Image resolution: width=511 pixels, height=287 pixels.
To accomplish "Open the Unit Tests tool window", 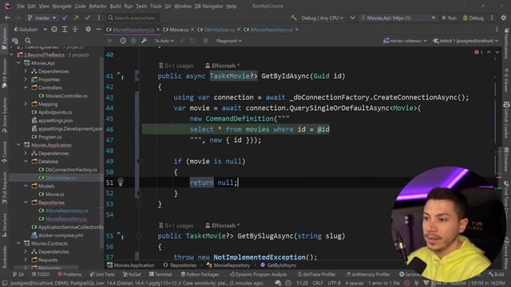I will click(x=102, y=274).
